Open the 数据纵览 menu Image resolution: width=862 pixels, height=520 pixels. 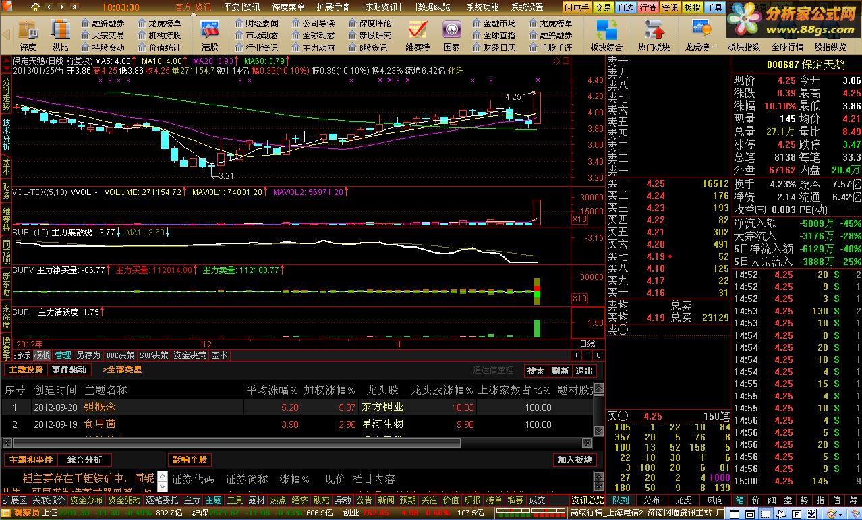(435, 7)
